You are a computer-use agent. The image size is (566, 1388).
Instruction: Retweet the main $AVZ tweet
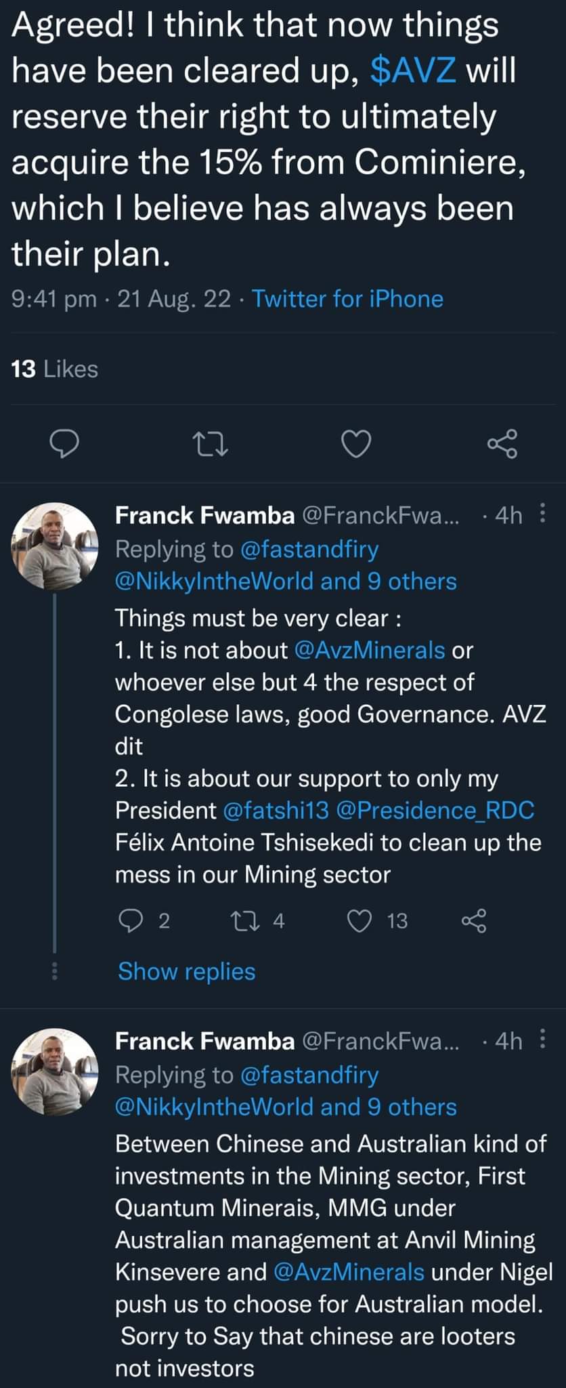click(210, 444)
